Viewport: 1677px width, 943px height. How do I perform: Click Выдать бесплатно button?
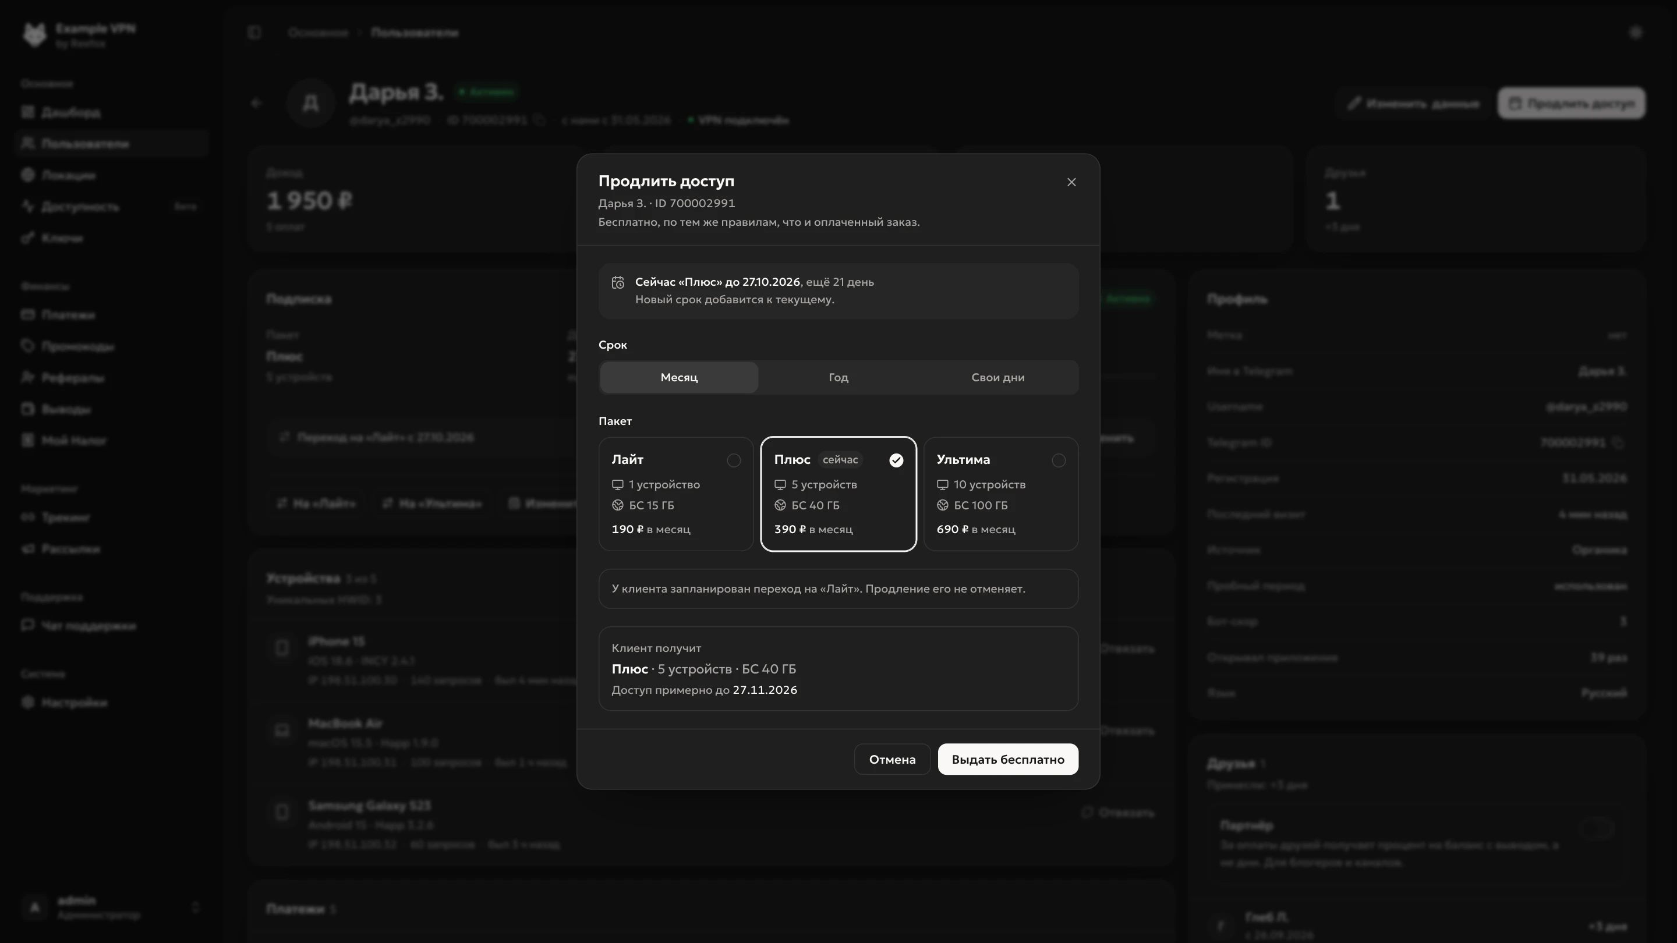tap(1008, 760)
